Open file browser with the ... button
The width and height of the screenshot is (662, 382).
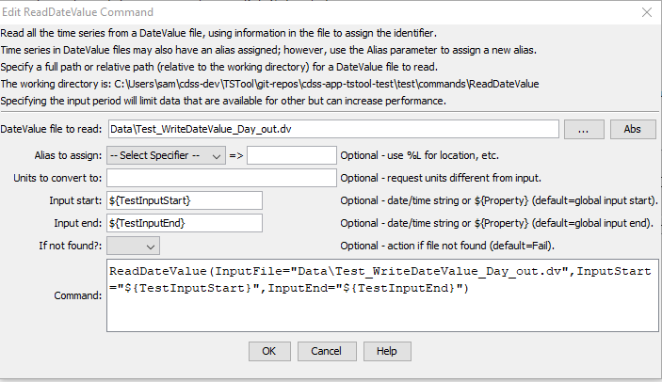click(584, 129)
